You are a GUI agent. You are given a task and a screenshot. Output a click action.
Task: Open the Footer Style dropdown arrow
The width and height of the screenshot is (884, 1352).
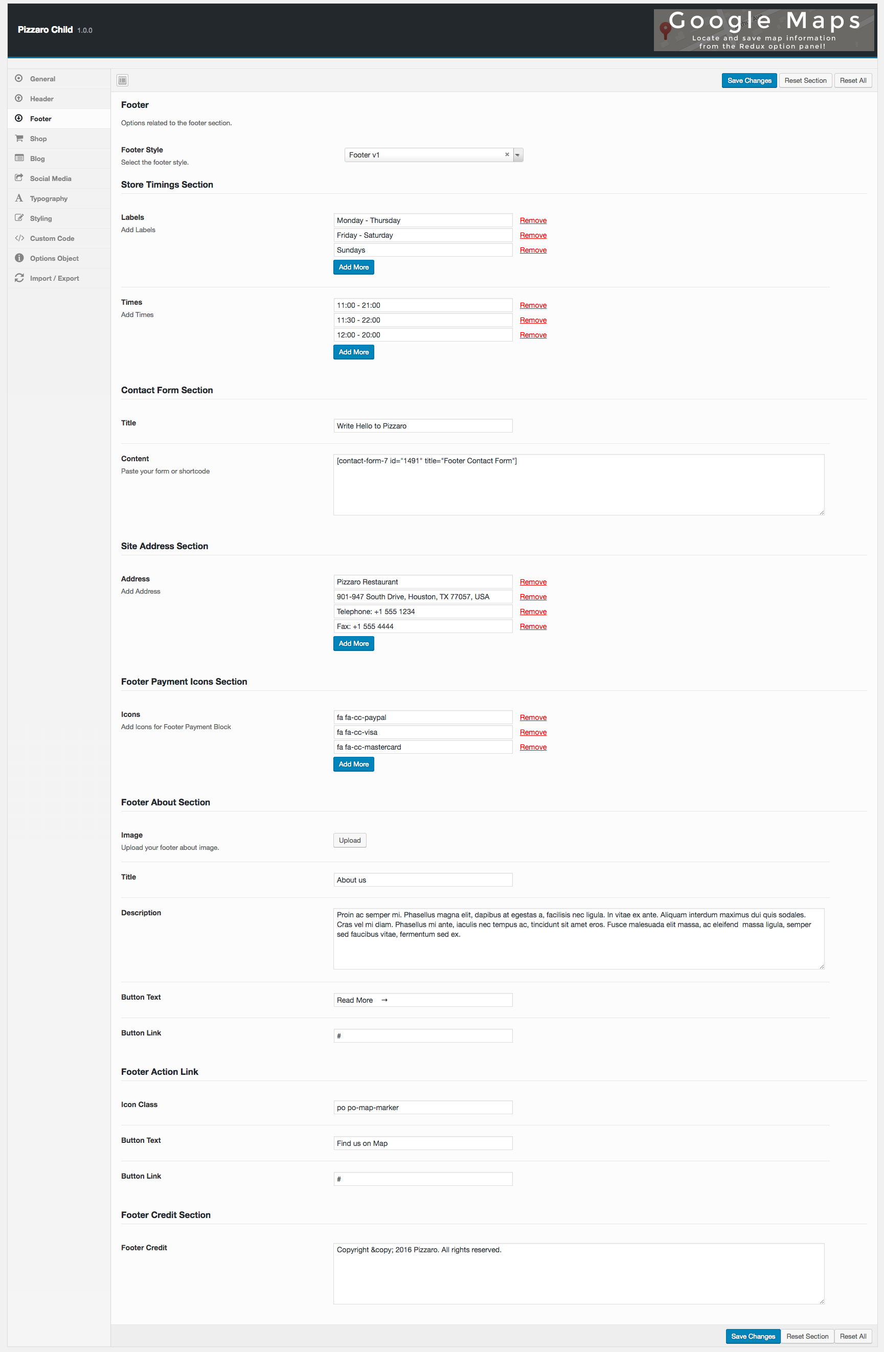[x=517, y=154]
